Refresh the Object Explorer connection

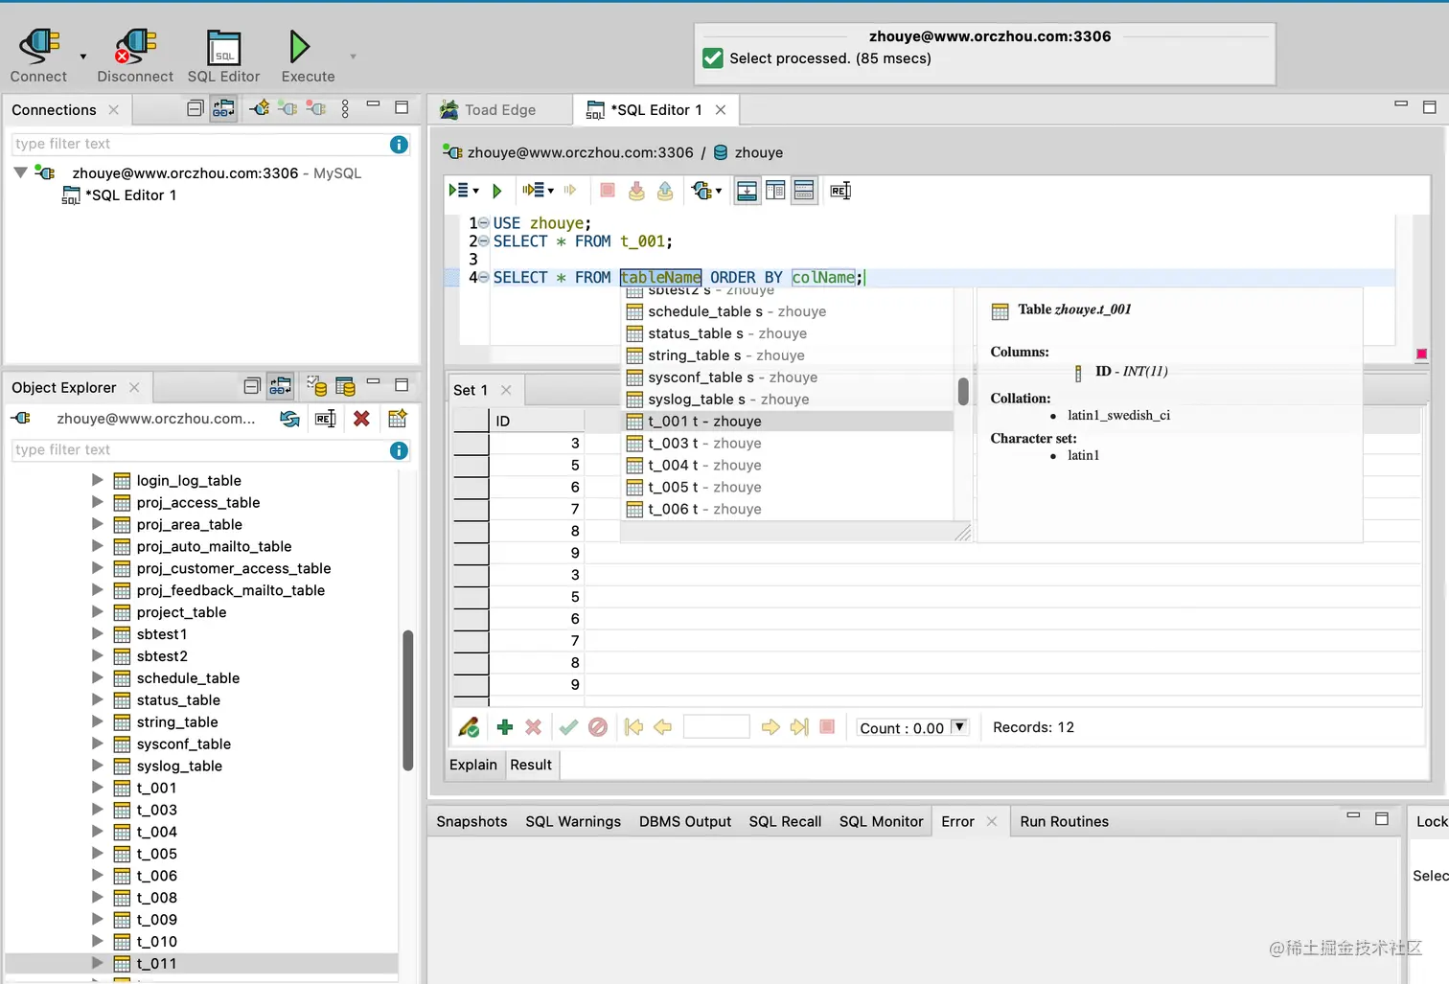point(289,419)
